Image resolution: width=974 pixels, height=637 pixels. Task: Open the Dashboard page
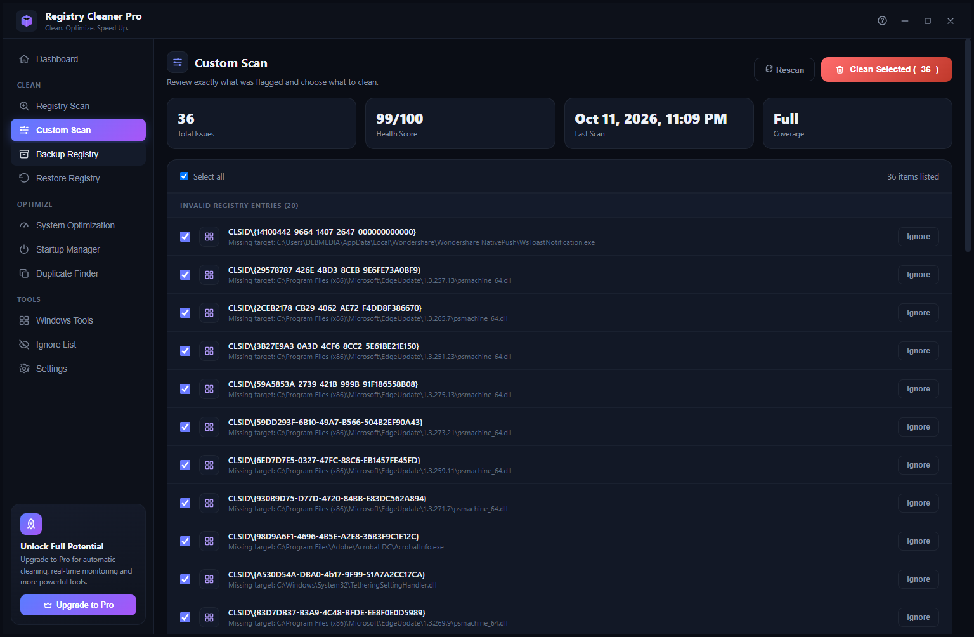click(x=78, y=59)
